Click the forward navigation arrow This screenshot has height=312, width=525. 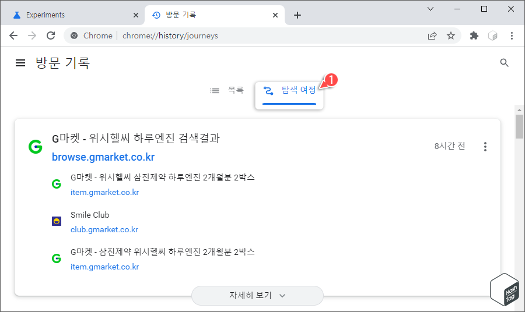[32, 36]
